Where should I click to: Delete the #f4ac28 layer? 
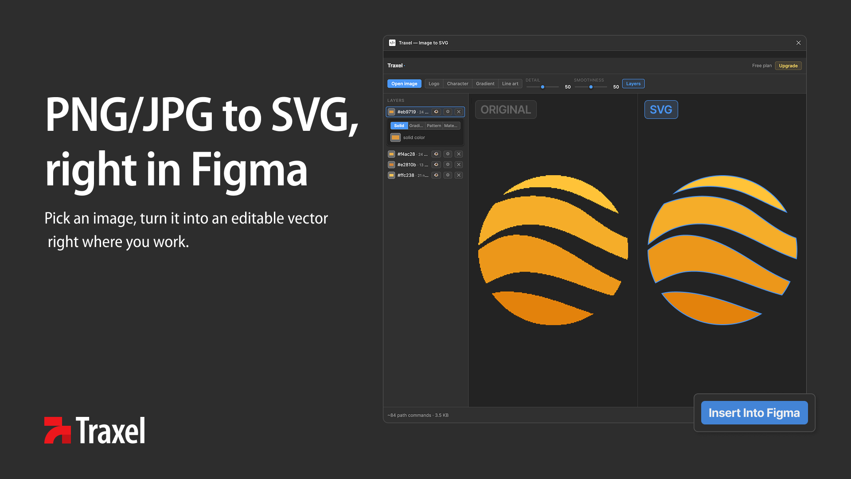click(459, 154)
